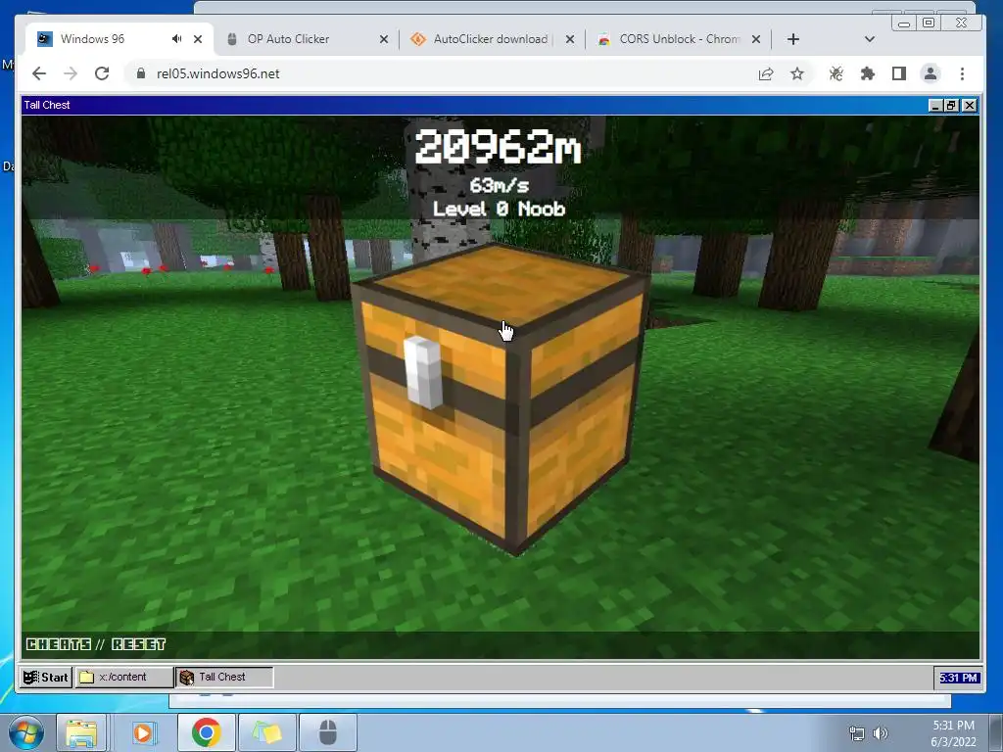Open the bug-shaped extension icon
Screen dimensions: 1003x752
pos(836,73)
